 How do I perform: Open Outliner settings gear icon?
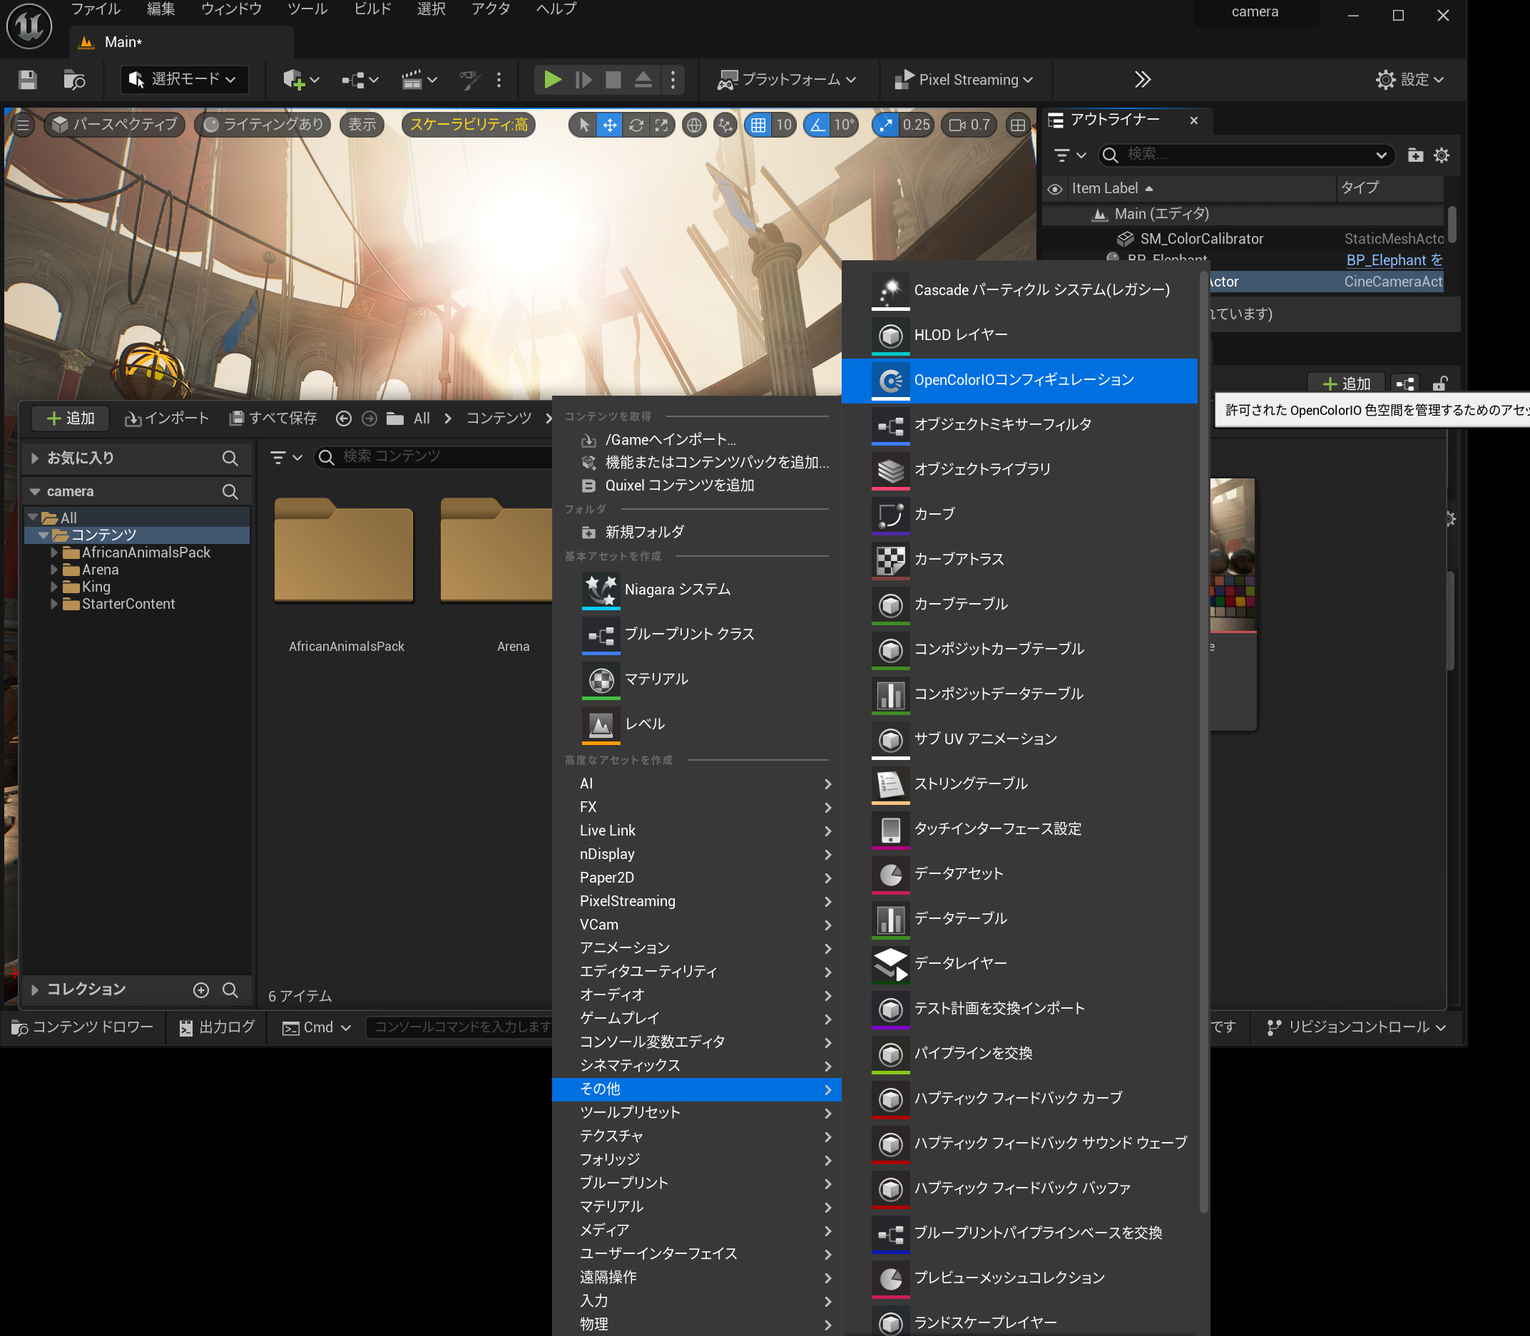coord(1442,155)
